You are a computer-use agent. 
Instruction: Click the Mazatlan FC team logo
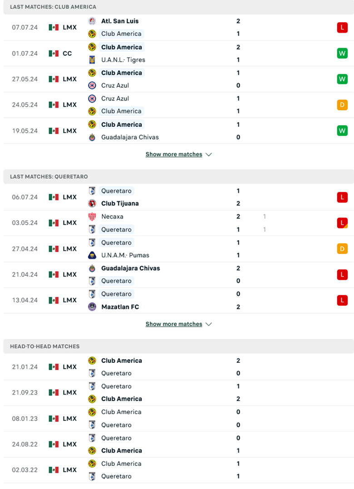tap(92, 306)
